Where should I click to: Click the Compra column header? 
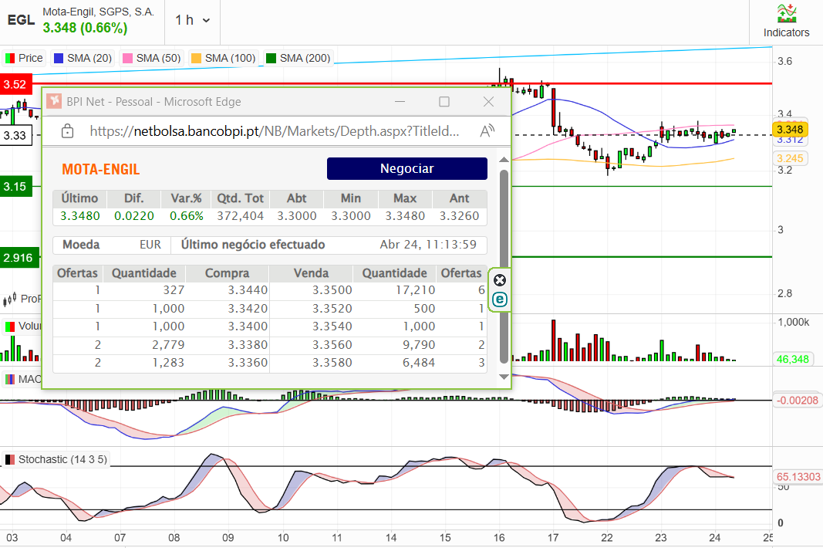pos(228,272)
